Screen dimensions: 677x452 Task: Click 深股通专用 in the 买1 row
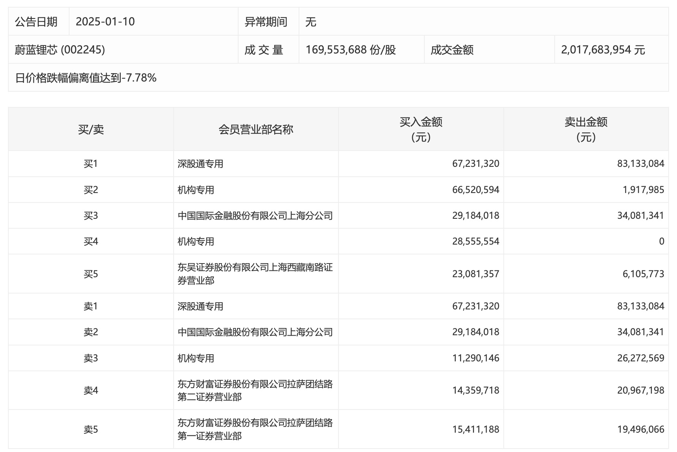point(200,163)
